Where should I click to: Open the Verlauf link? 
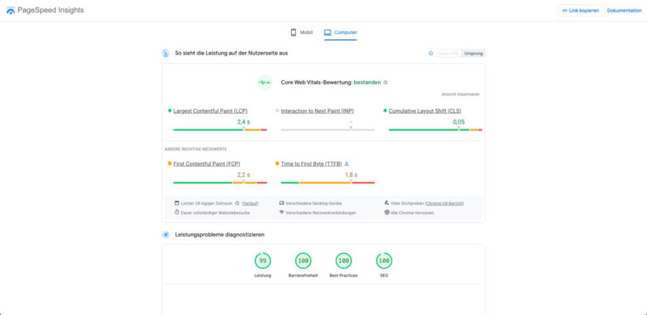(x=250, y=203)
